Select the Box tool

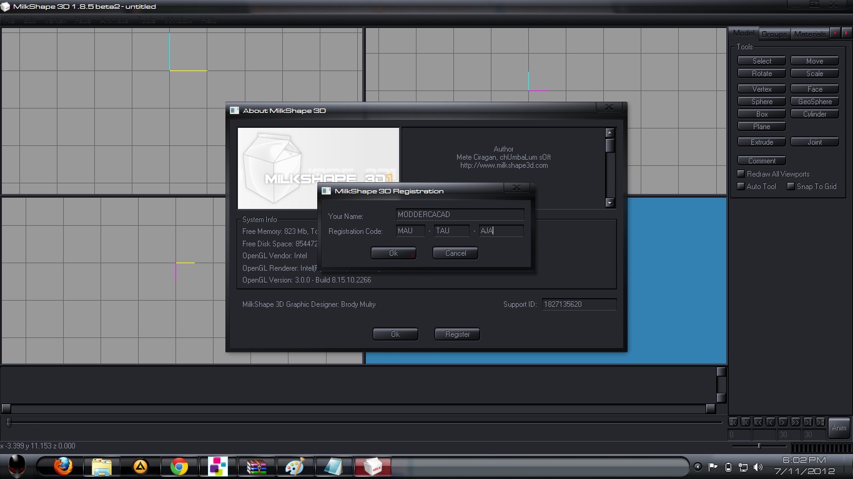coord(762,114)
